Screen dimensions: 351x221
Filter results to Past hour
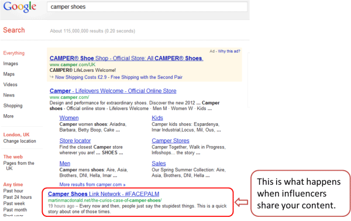13,191
